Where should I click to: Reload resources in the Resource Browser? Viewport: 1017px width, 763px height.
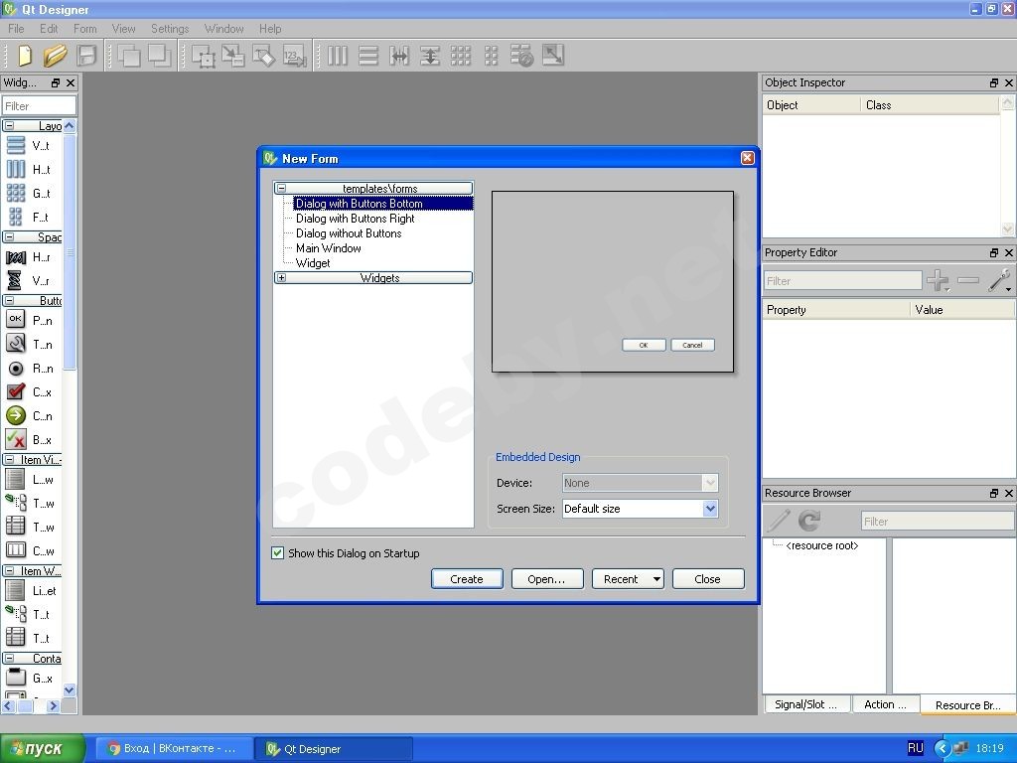(x=809, y=521)
